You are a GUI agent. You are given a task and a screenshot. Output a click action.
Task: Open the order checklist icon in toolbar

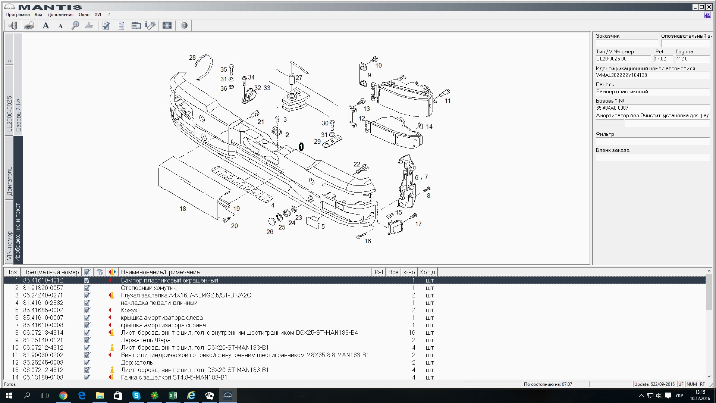click(106, 25)
